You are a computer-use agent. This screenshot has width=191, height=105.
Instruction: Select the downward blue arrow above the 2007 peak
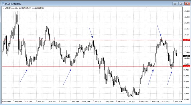pyautogui.click(x=91, y=32)
